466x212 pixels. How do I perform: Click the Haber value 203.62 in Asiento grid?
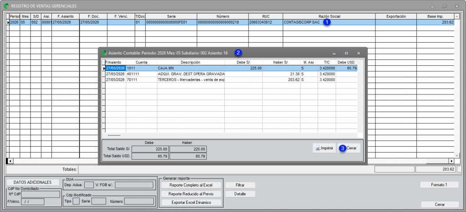(x=281, y=80)
